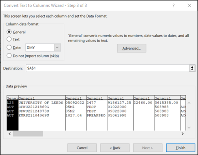Image resolution: width=198 pixels, height=155 pixels.
Task: Collapse dialog with destination range selector icon
Action: tap(192, 68)
